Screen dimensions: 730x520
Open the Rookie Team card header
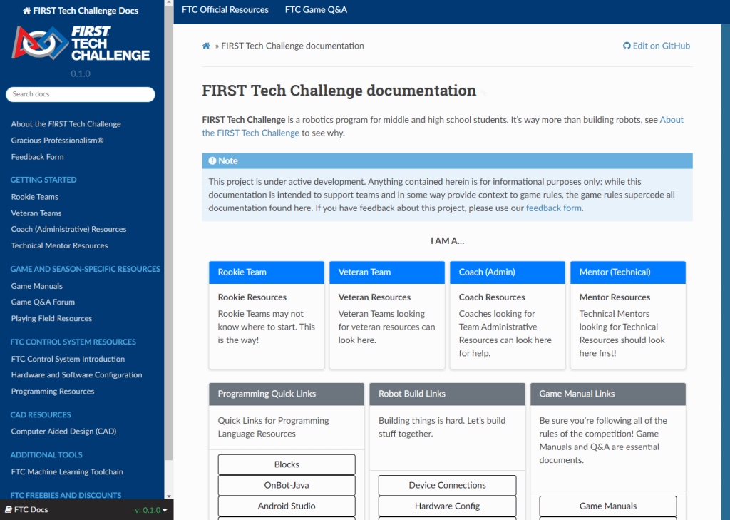[x=266, y=272]
